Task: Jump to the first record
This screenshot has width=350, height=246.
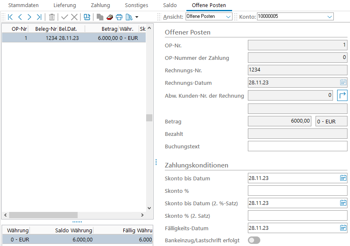Action: [10, 17]
